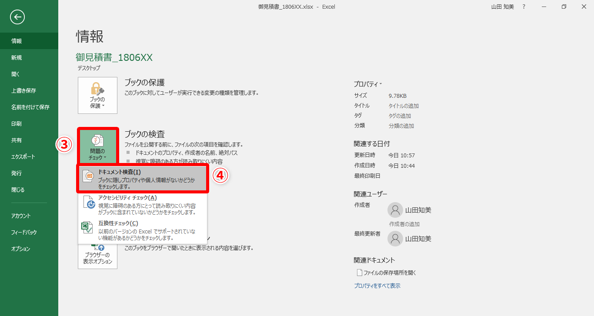The width and height of the screenshot is (594, 316).
Task: Click the アクセシビリティ チェック icon
Action: click(x=88, y=203)
